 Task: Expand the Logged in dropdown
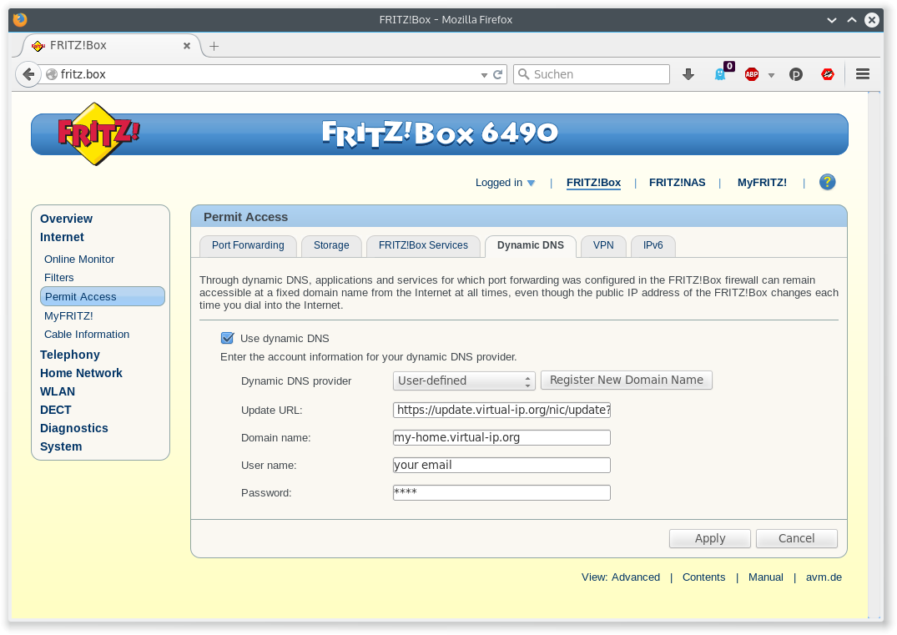click(529, 182)
